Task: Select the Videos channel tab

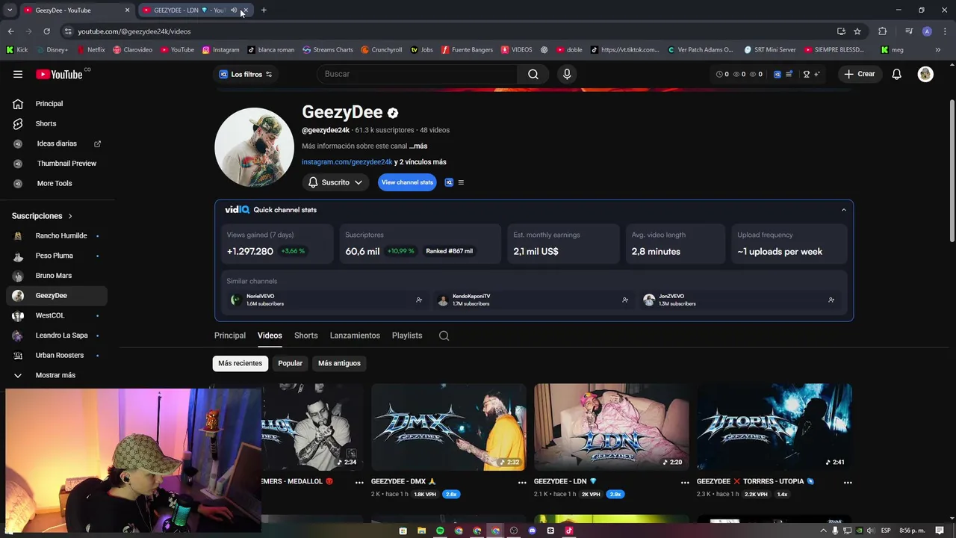Action: [x=270, y=336]
